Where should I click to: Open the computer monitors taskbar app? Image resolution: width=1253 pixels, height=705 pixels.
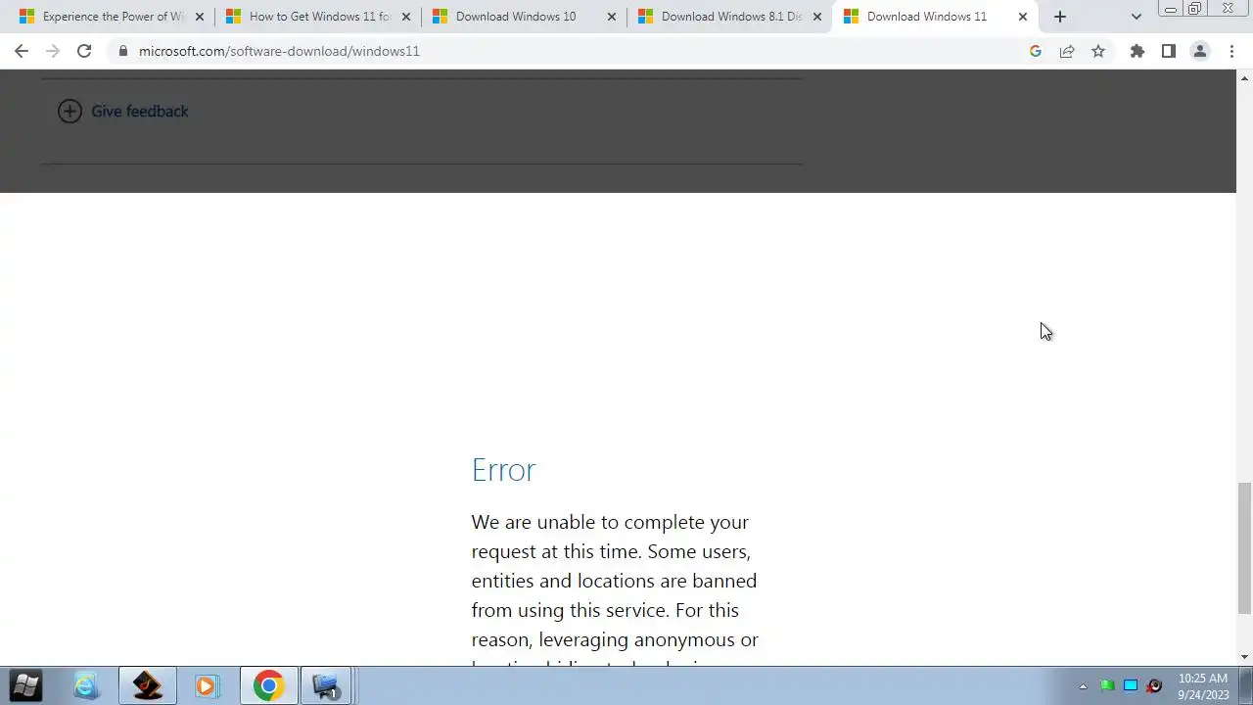click(326, 685)
